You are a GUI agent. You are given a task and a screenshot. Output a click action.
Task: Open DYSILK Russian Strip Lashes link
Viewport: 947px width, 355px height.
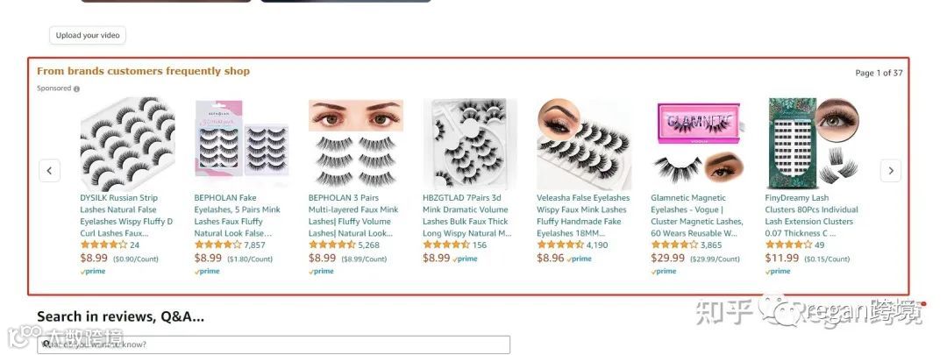coord(127,216)
